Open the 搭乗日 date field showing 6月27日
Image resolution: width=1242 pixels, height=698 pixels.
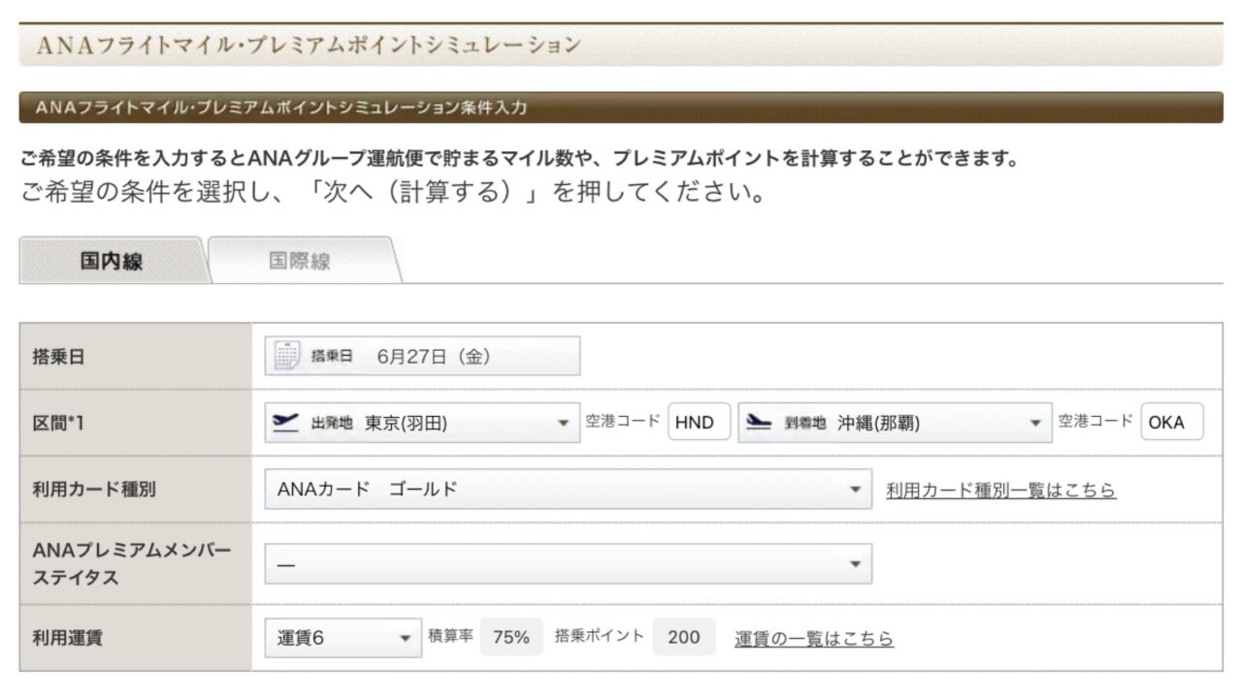422,356
